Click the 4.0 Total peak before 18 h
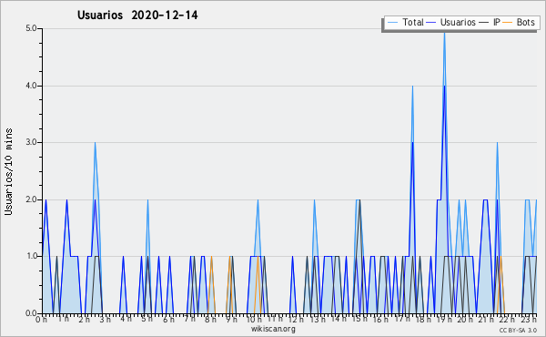546x337 pixels. [x=412, y=87]
